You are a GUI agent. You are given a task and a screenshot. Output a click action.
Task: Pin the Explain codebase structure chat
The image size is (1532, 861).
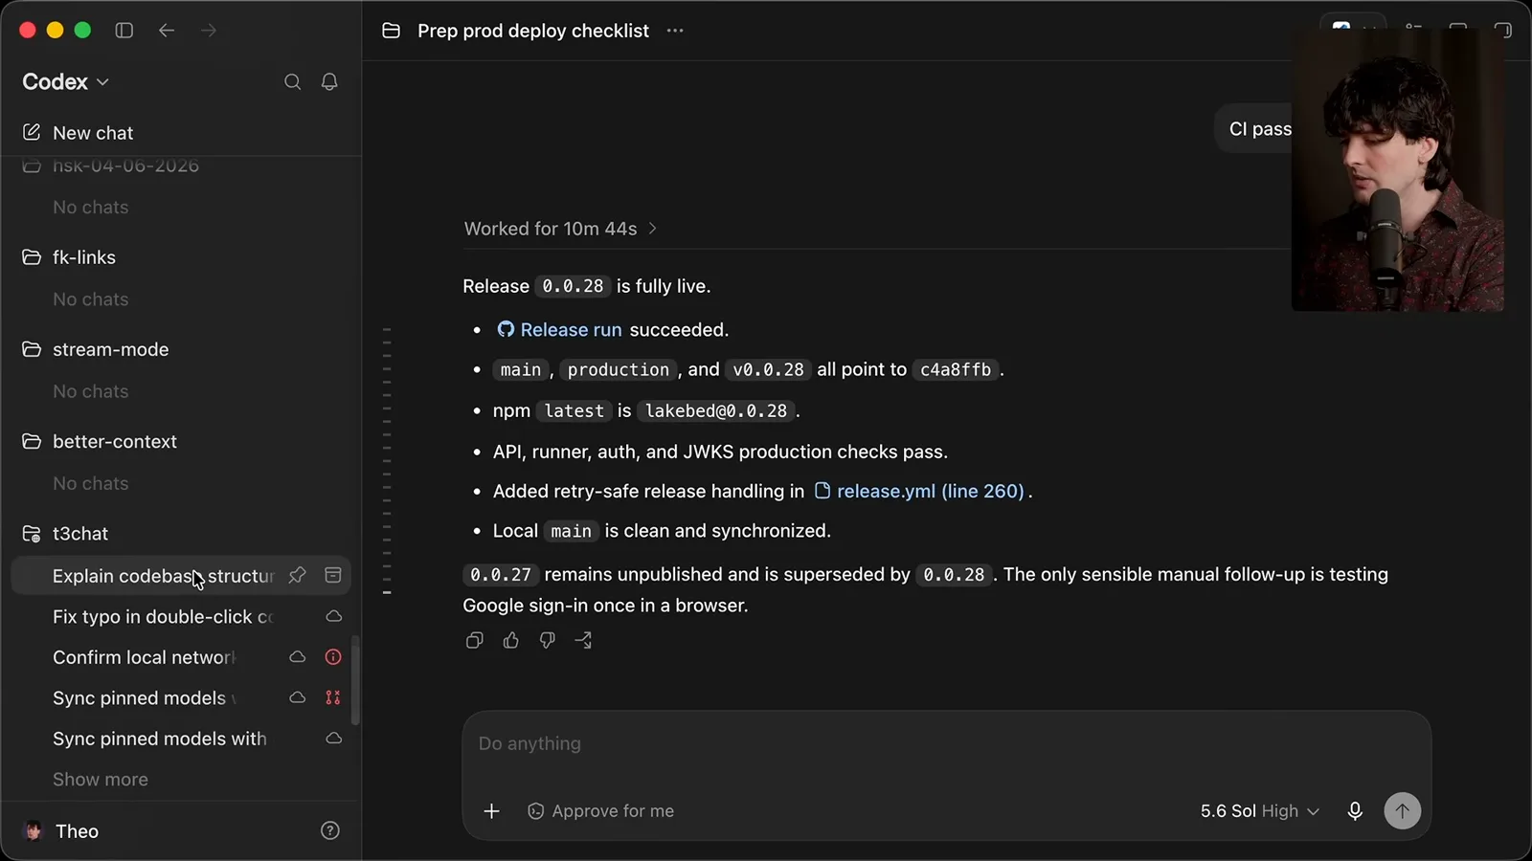298,575
